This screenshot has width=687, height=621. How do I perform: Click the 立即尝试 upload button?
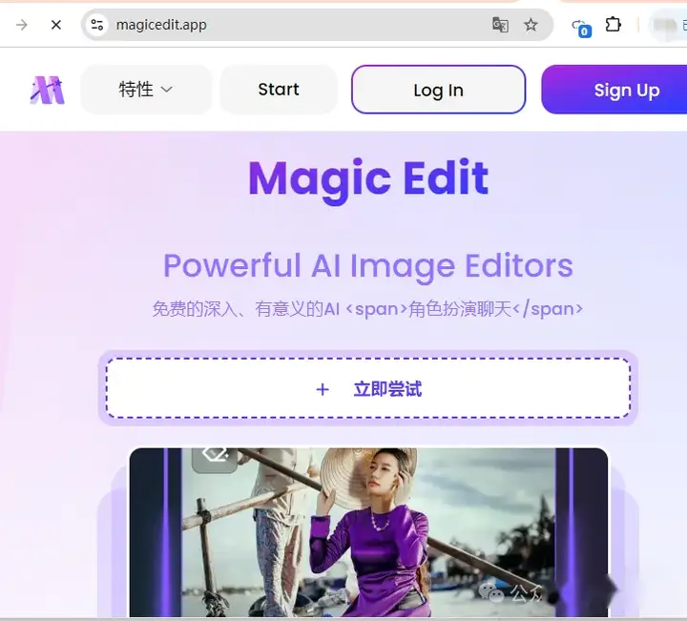coord(368,388)
